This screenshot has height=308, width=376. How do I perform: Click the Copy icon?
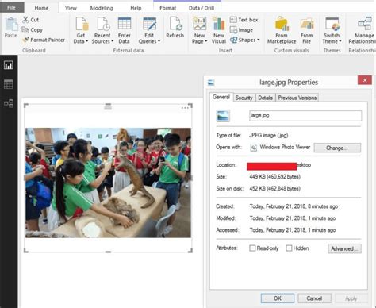[x=25, y=30]
